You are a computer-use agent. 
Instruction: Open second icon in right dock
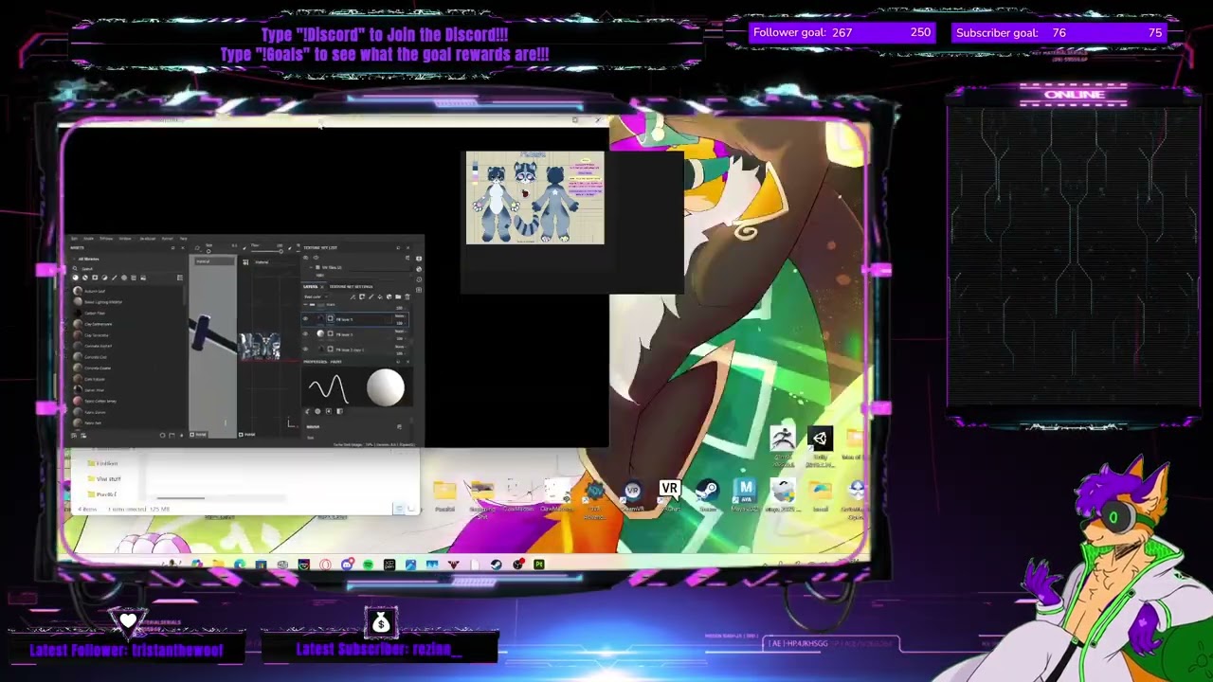[x=419, y=269]
